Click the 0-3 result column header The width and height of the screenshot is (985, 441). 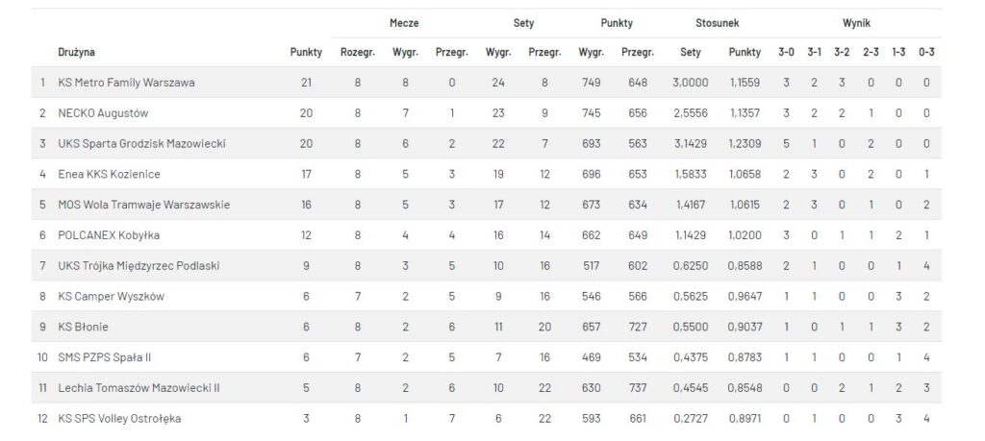point(926,52)
